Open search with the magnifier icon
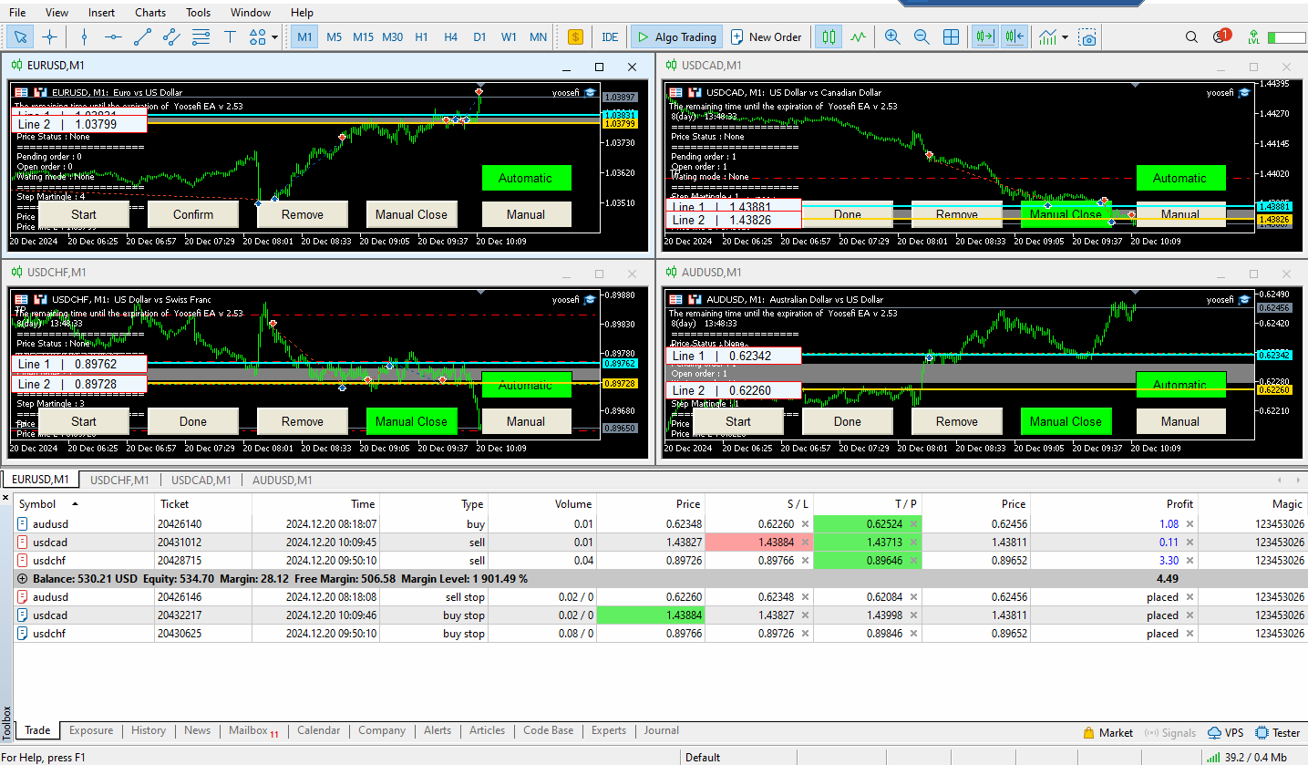Image resolution: width=1308 pixels, height=765 pixels. pos(1191,37)
